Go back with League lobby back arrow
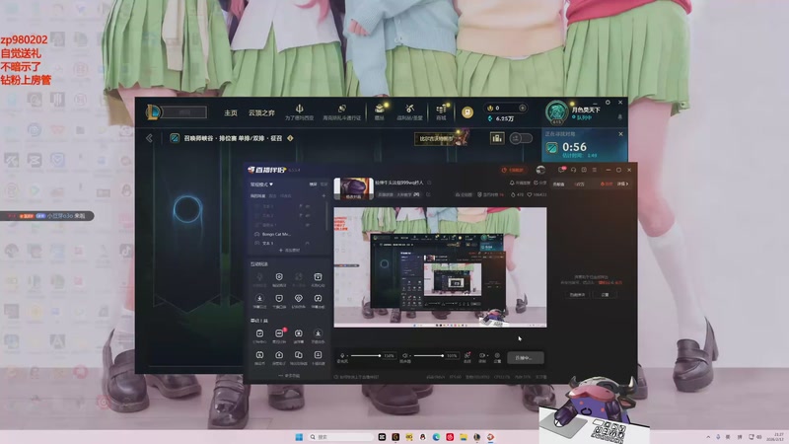This screenshot has height=444, width=789. click(149, 138)
